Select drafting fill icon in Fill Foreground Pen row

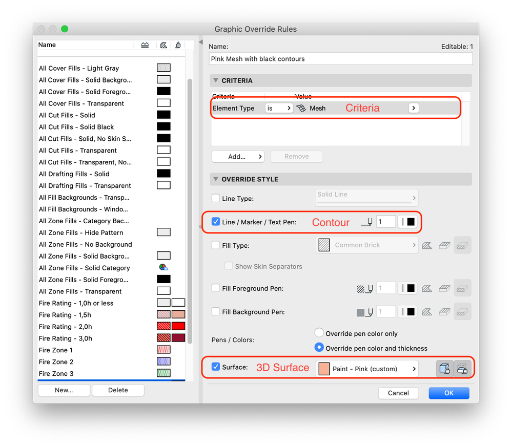coord(427,288)
